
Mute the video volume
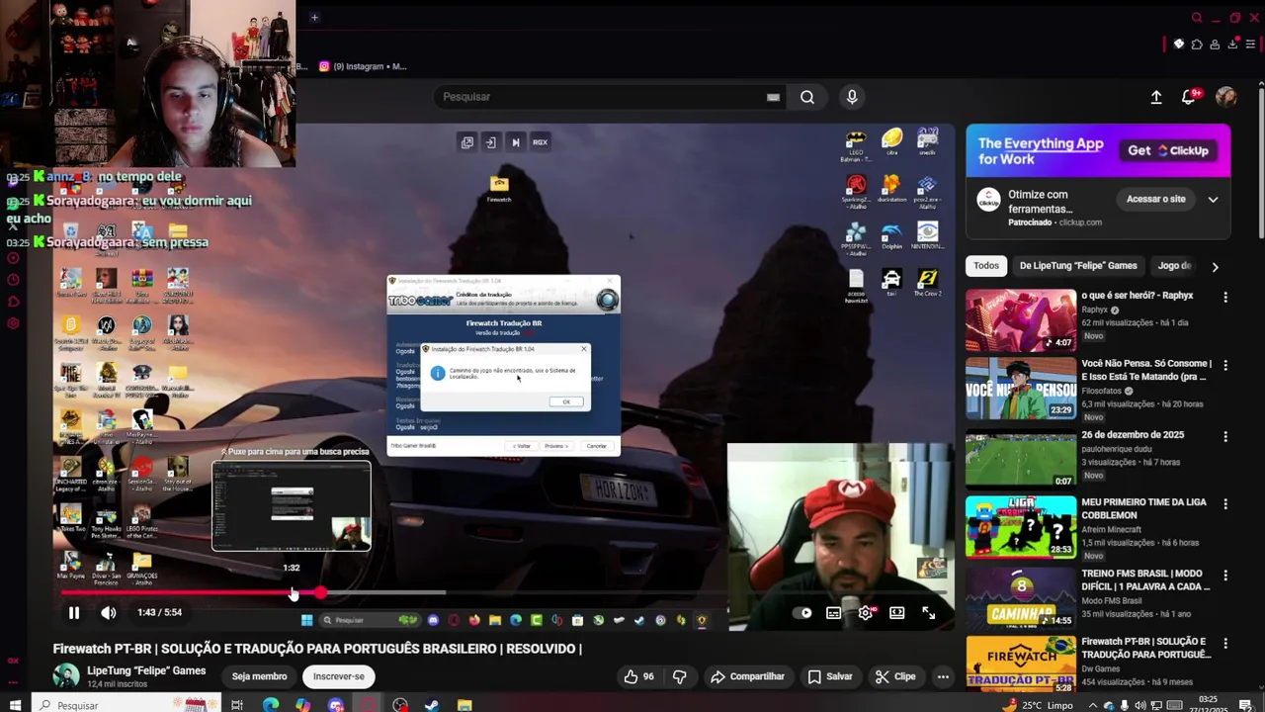tap(109, 613)
